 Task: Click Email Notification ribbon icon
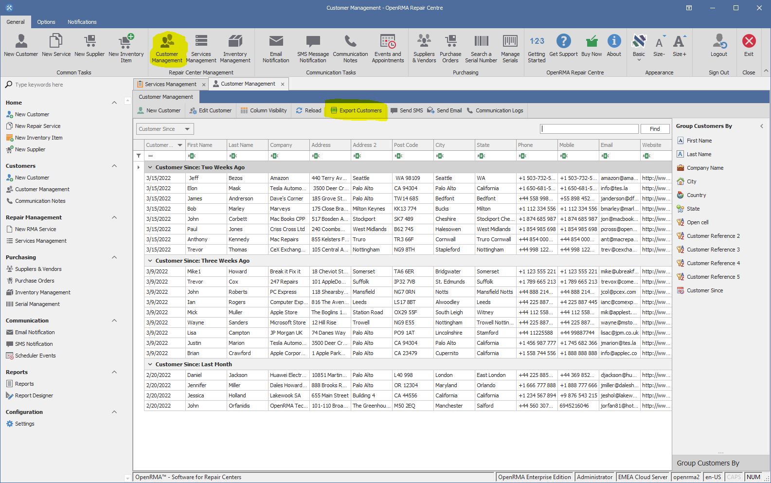[276, 49]
